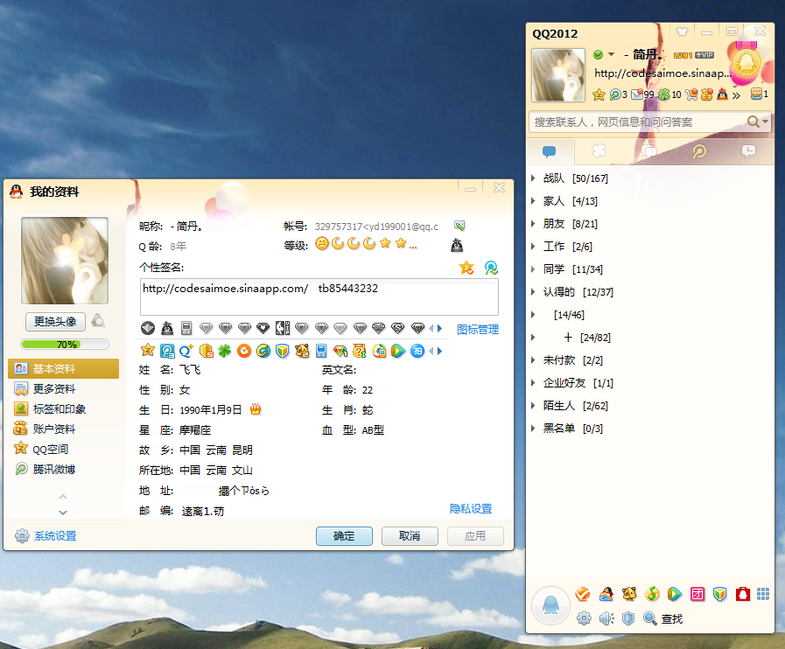Viewport: 785px width, 649px height.
Task: Select 账户资料 in the profile sidebar
Action: tap(64, 429)
